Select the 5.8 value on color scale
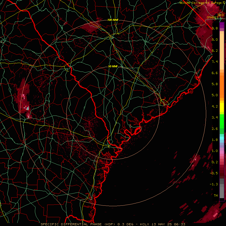This screenshot has width=226, height=226. coord(215,84)
